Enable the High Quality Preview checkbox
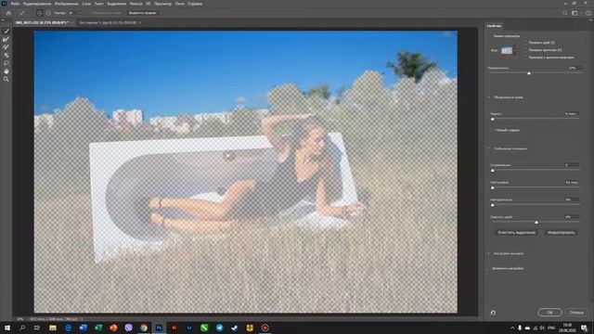Screen dimensions: 594x334 tap(525, 58)
